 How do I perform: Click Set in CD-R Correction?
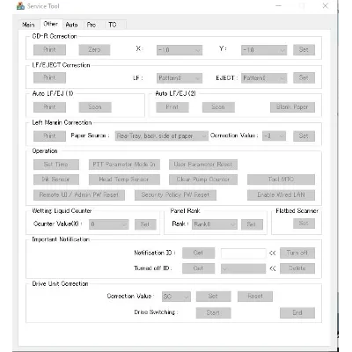(304, 49)
